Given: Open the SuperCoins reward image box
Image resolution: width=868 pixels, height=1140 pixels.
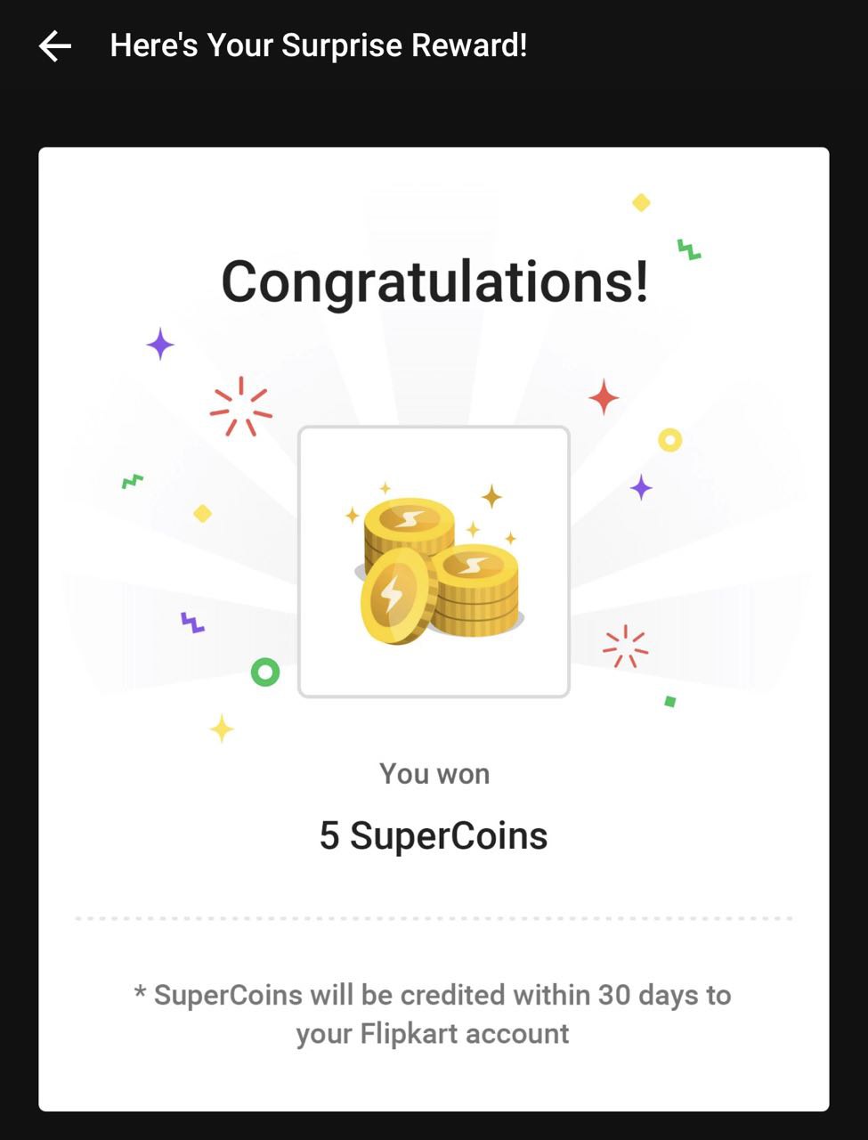Looking at the screenshot, I should pyautogui.click(x=434, y=561).
